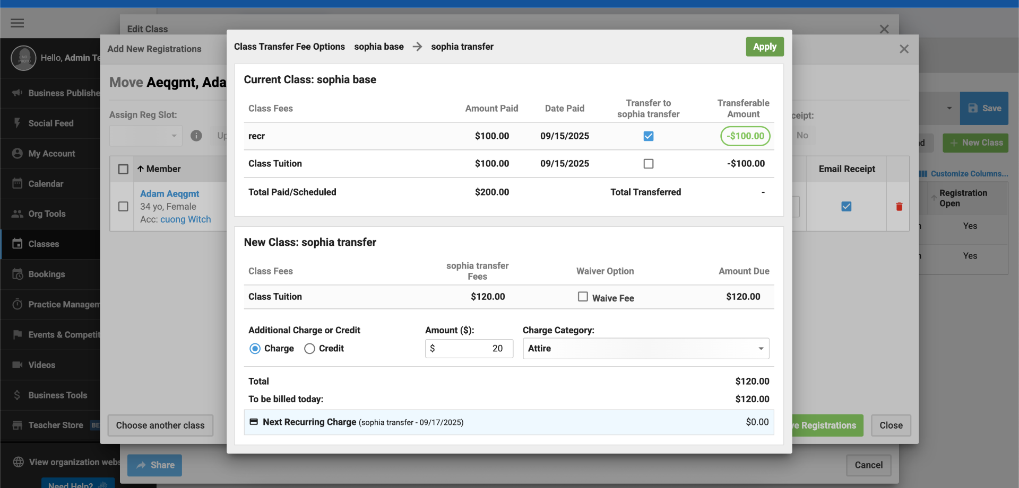Check the Class Tuition transfer checkbox
This screenshot has width=1019, height=488.
[x=648, y=164]
